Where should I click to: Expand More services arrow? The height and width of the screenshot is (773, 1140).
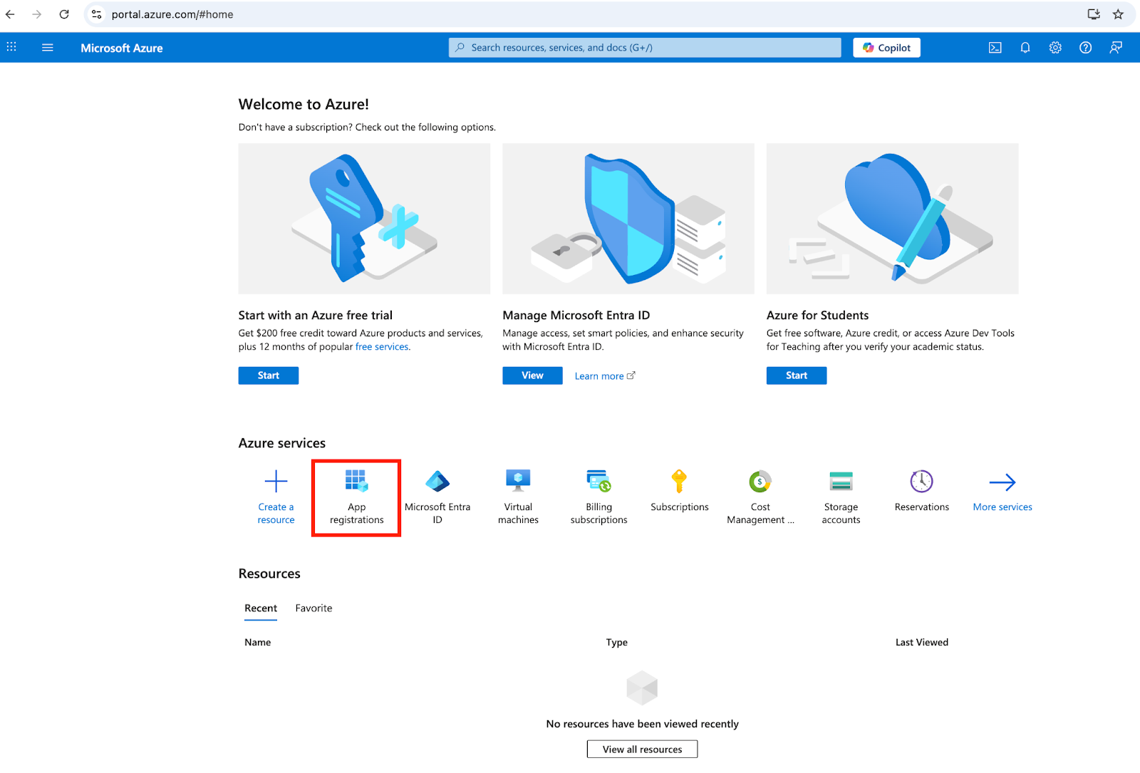click(x=1002, y=483)
